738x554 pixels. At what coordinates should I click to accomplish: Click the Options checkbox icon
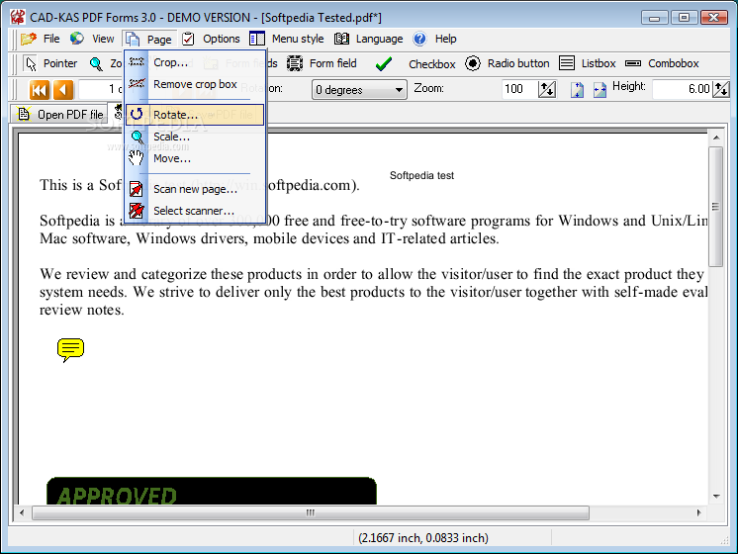pyautogui.click(x=188, y=39)
